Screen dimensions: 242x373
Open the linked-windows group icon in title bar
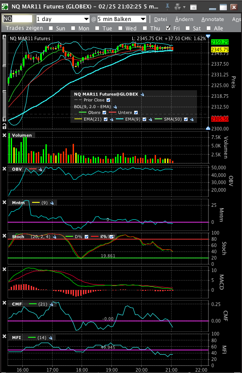(x=177, y=7)
